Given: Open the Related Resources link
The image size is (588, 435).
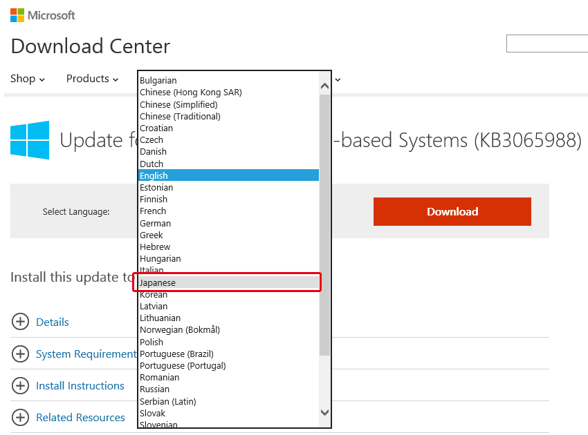Looking at the screenshot, I should click(80, 418).
